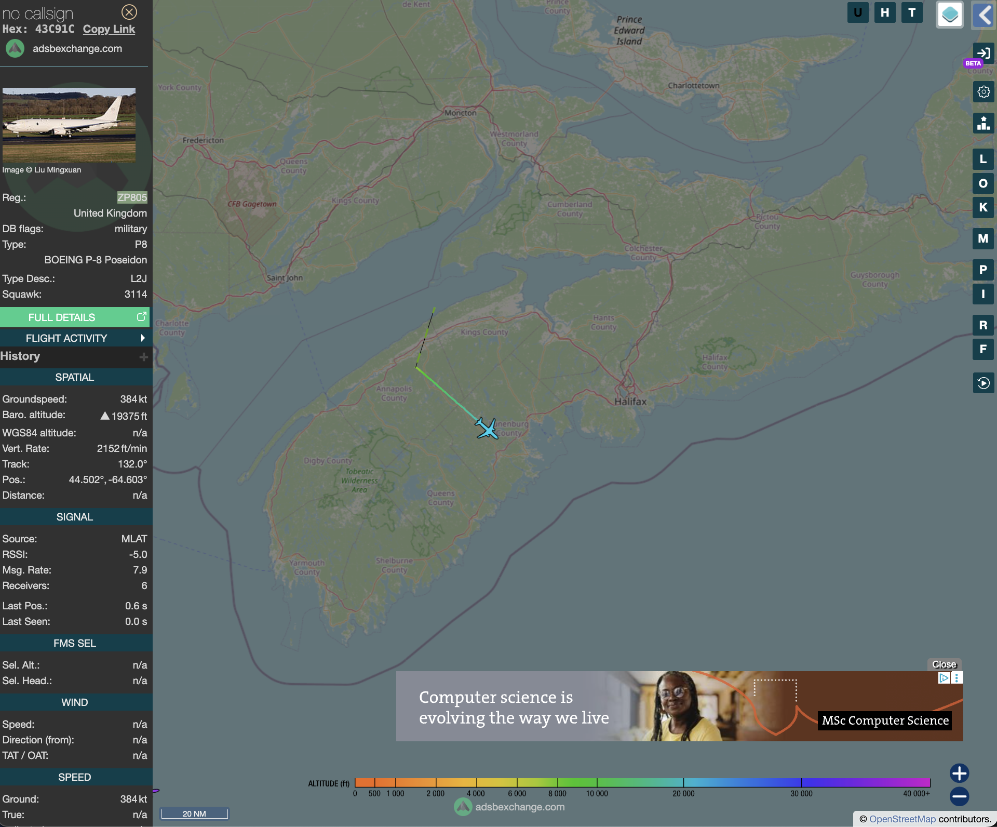
Task: Select Source value MLAT
Action: coord(134,539)
